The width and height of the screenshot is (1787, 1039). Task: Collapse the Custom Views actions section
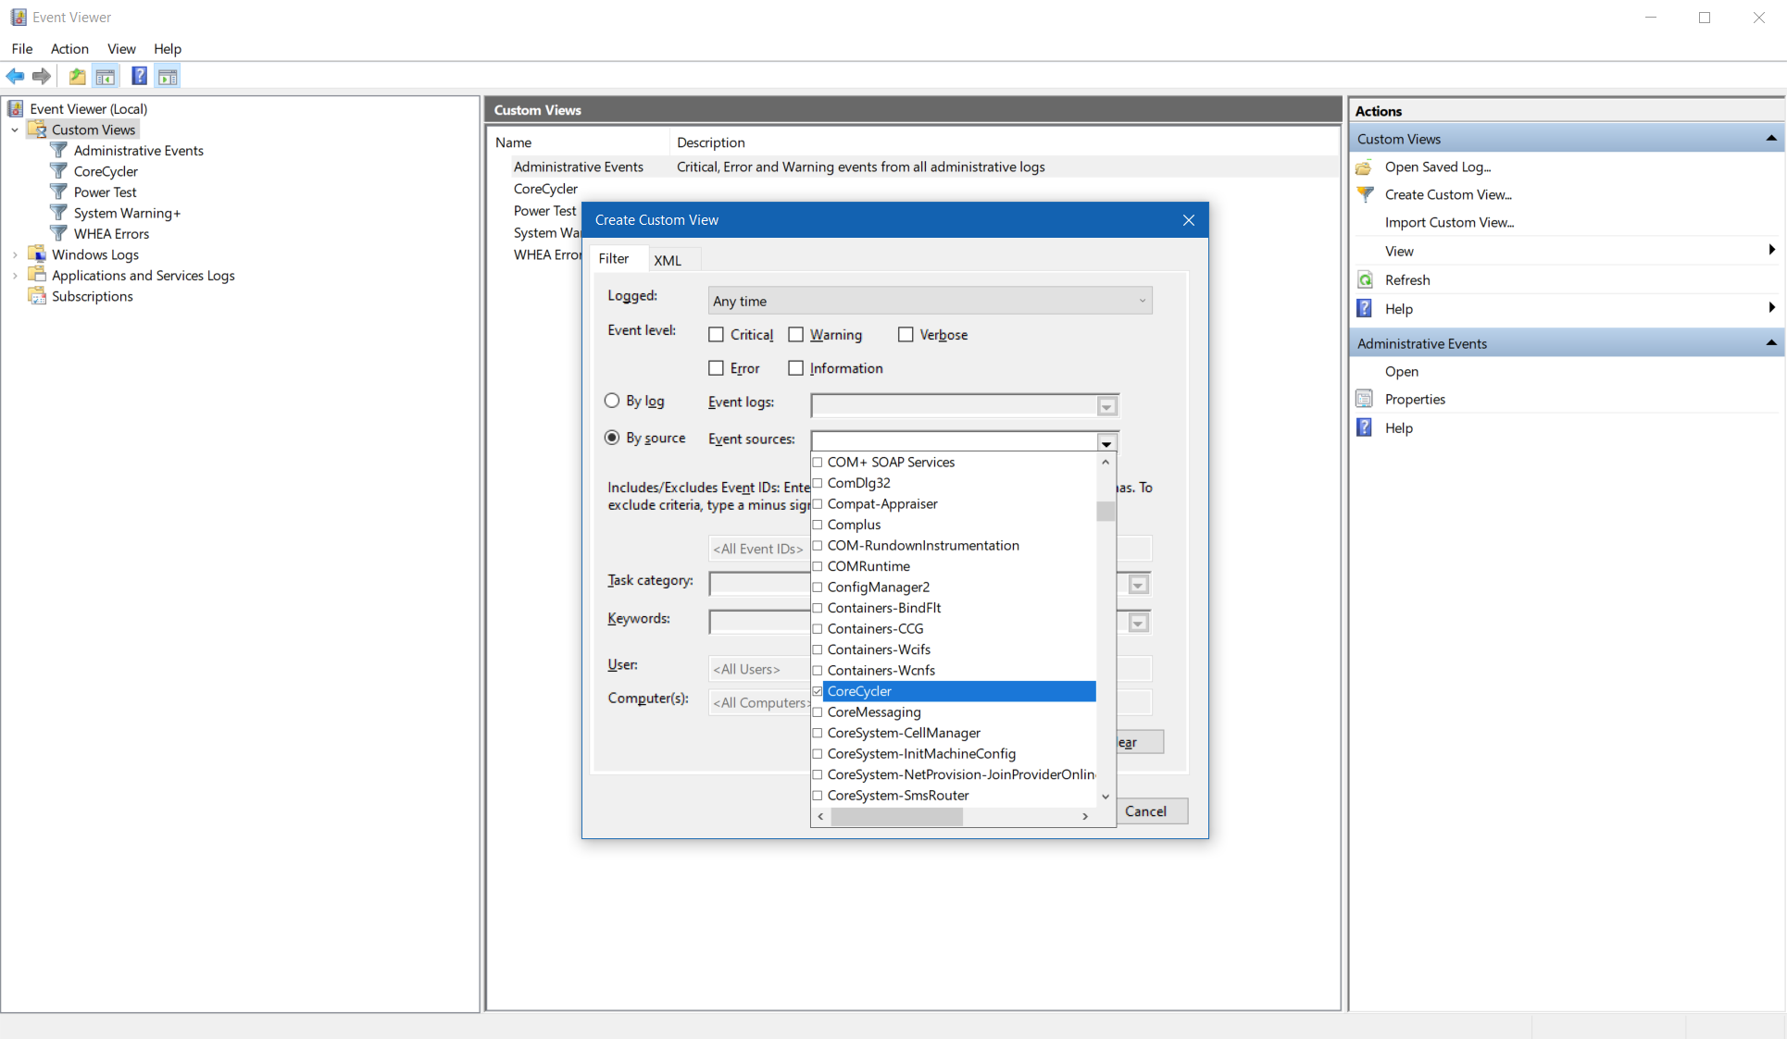pyautogui.click(x=1771, y=139)
